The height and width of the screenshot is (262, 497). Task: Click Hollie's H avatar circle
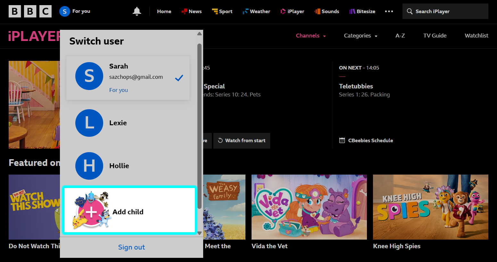(x=89, y=166)
